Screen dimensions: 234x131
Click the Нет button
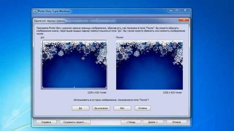pyautogui.click(x=122, y=108)
